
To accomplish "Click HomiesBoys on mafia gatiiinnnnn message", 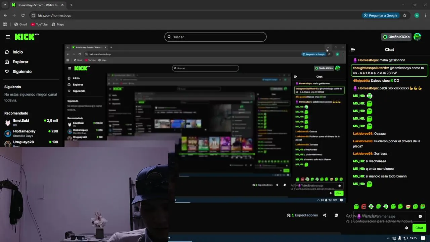I will point(368,60).
